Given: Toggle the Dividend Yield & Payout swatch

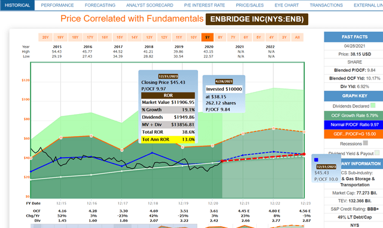Looking at the screenshot, I should point(377,153).
